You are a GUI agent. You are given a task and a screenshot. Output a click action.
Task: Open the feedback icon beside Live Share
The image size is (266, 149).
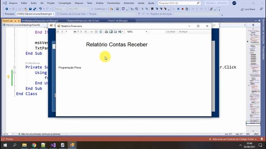pos(261,9)
